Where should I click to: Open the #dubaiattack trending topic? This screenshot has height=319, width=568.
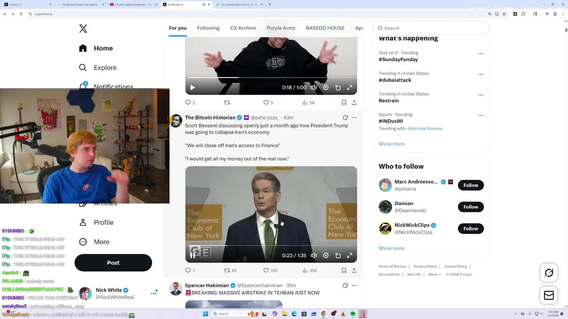coord(395,80)
